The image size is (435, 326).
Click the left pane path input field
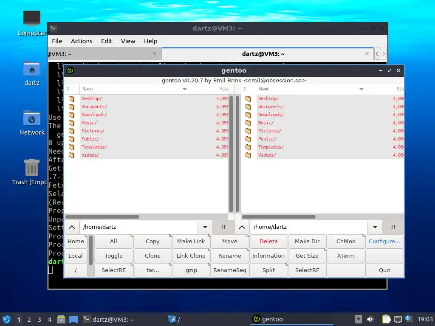139,227
